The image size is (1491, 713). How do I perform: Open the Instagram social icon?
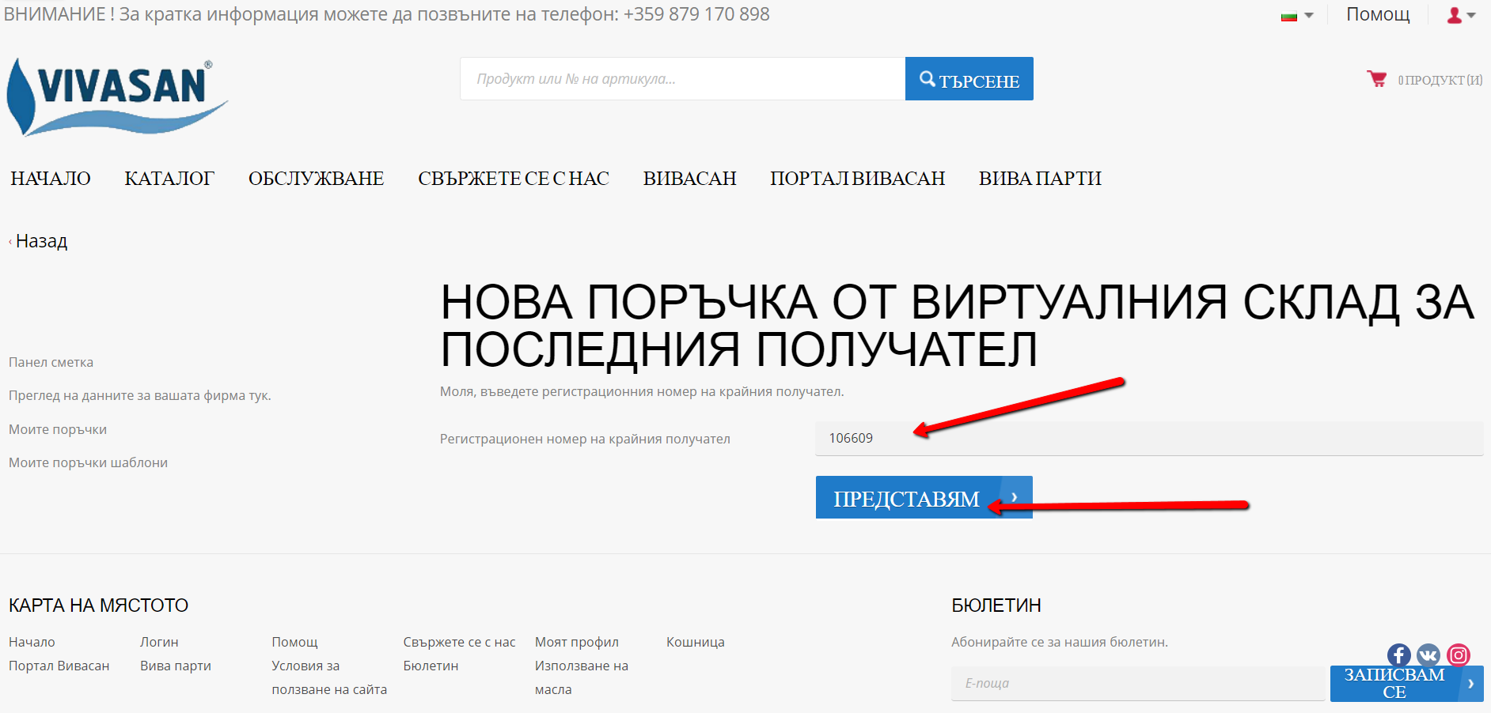tap(1459, 655)
